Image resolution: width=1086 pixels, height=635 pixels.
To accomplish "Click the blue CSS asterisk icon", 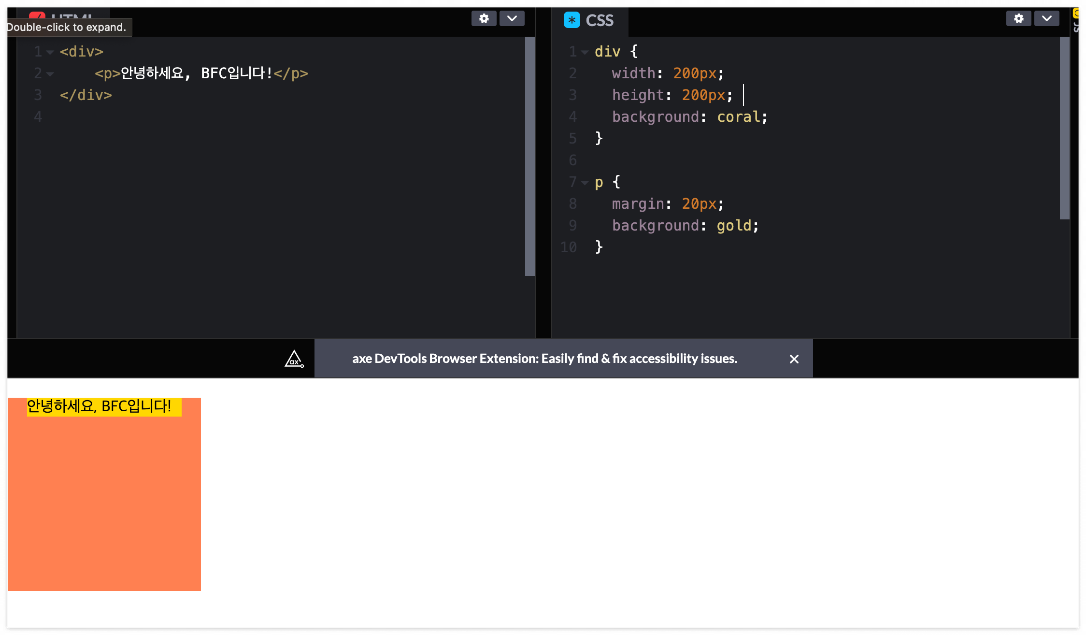I will point(572,20).
